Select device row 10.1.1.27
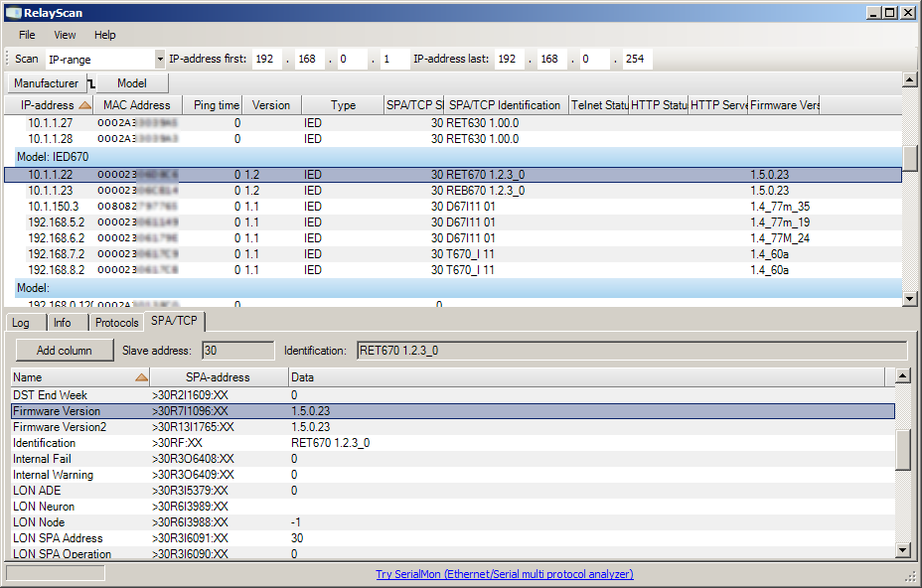 [x=453, y=123]
